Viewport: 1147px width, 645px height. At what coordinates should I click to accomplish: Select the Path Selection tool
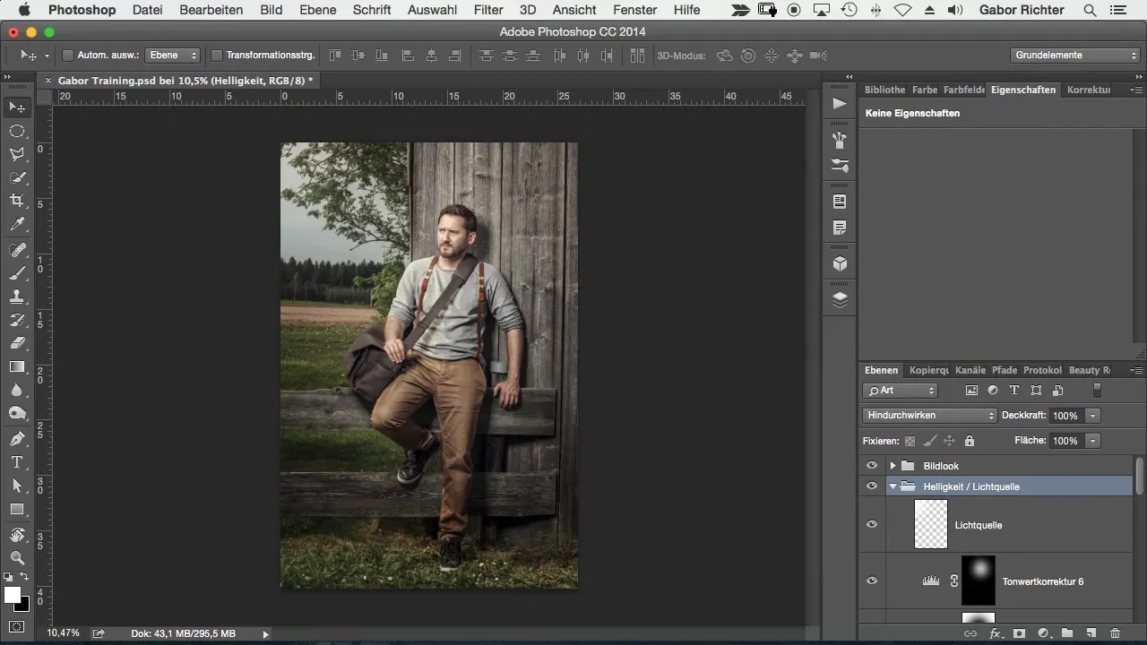[x=17, y=486]
